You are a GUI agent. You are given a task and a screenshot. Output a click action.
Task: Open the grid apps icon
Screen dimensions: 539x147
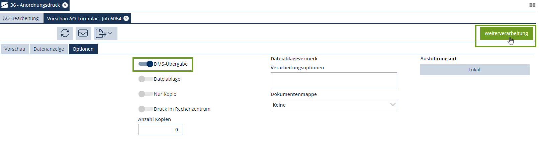tap(532, 5)
